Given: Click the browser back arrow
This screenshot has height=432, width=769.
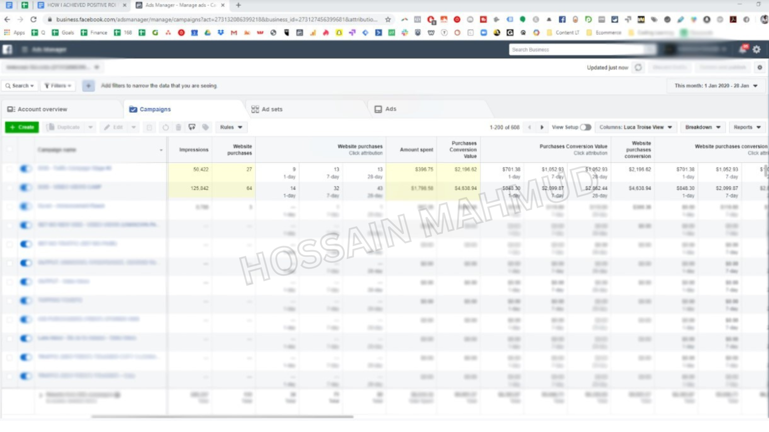Looking at the screenshot, I should 7,19.
